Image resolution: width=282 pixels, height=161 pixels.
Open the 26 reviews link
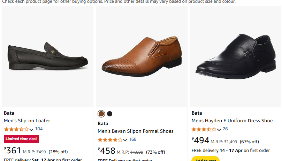pos(225,129)
